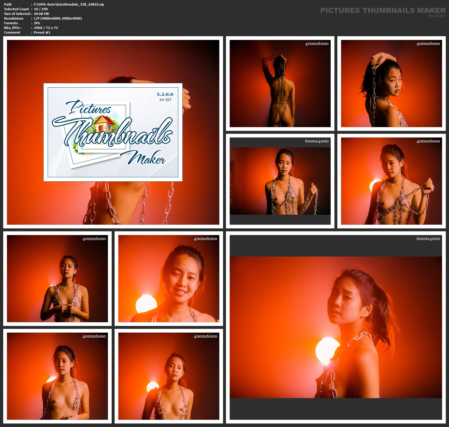Click the 4000x6000 label on back-facing thumbnail
Screen dimensions: 449x427
[x=317, y=44]
